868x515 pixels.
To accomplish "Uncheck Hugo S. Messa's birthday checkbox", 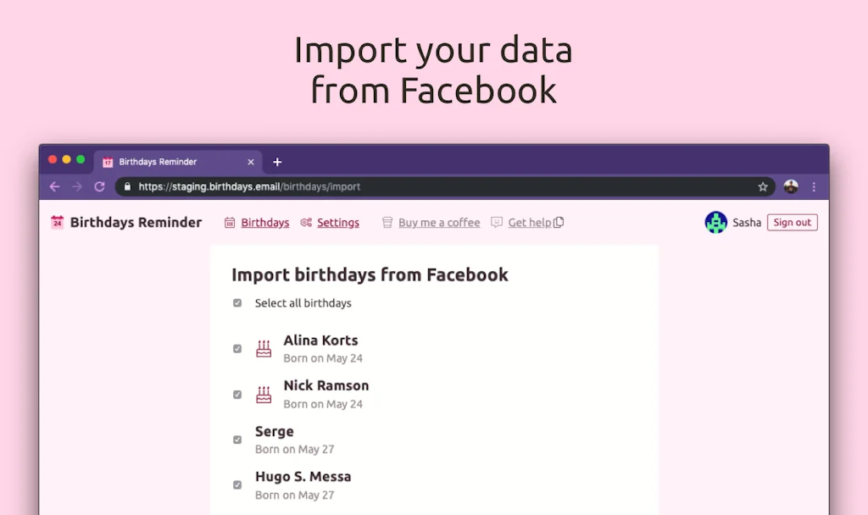I will tap(237, 484).
